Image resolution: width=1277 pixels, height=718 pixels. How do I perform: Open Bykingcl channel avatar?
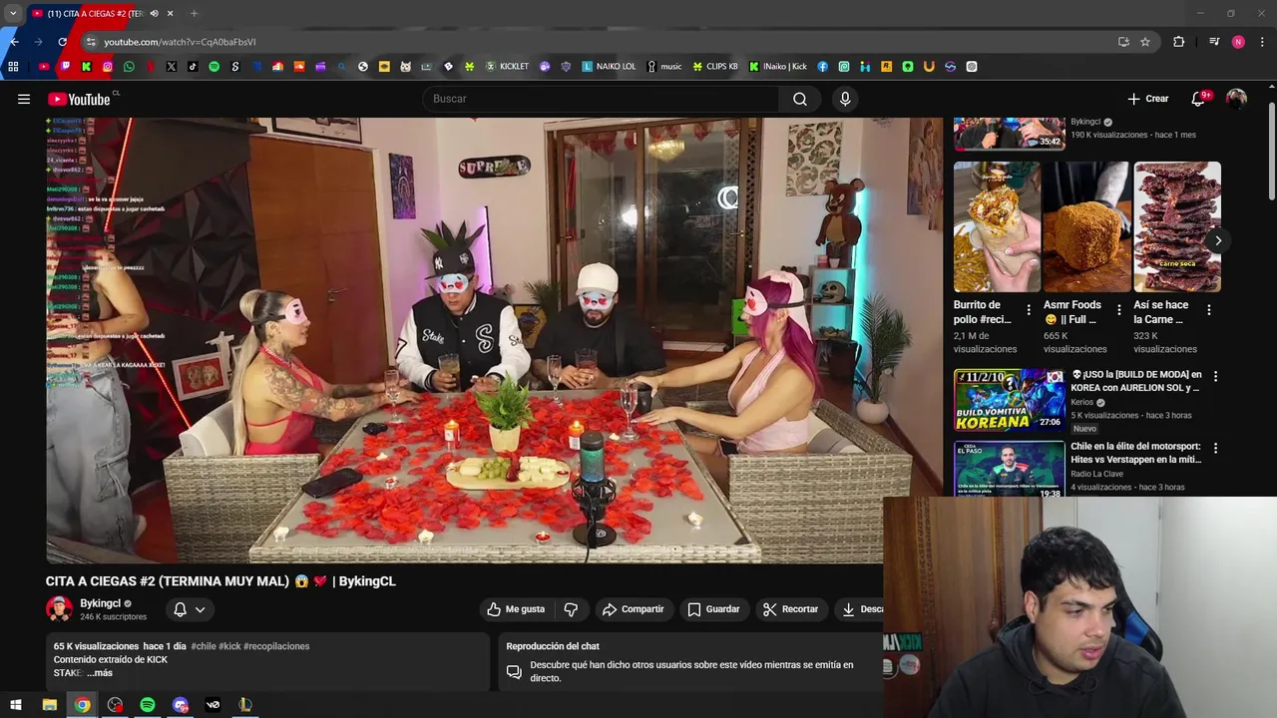(x=59, y=608)
